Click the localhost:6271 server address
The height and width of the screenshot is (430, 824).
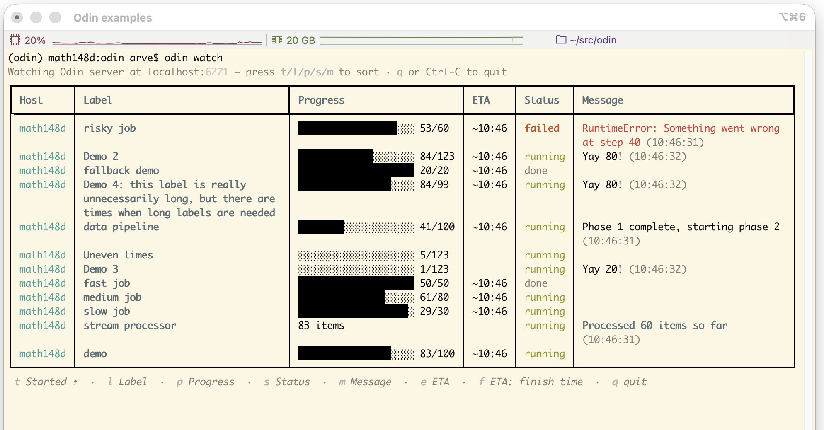tap(188, 72)
